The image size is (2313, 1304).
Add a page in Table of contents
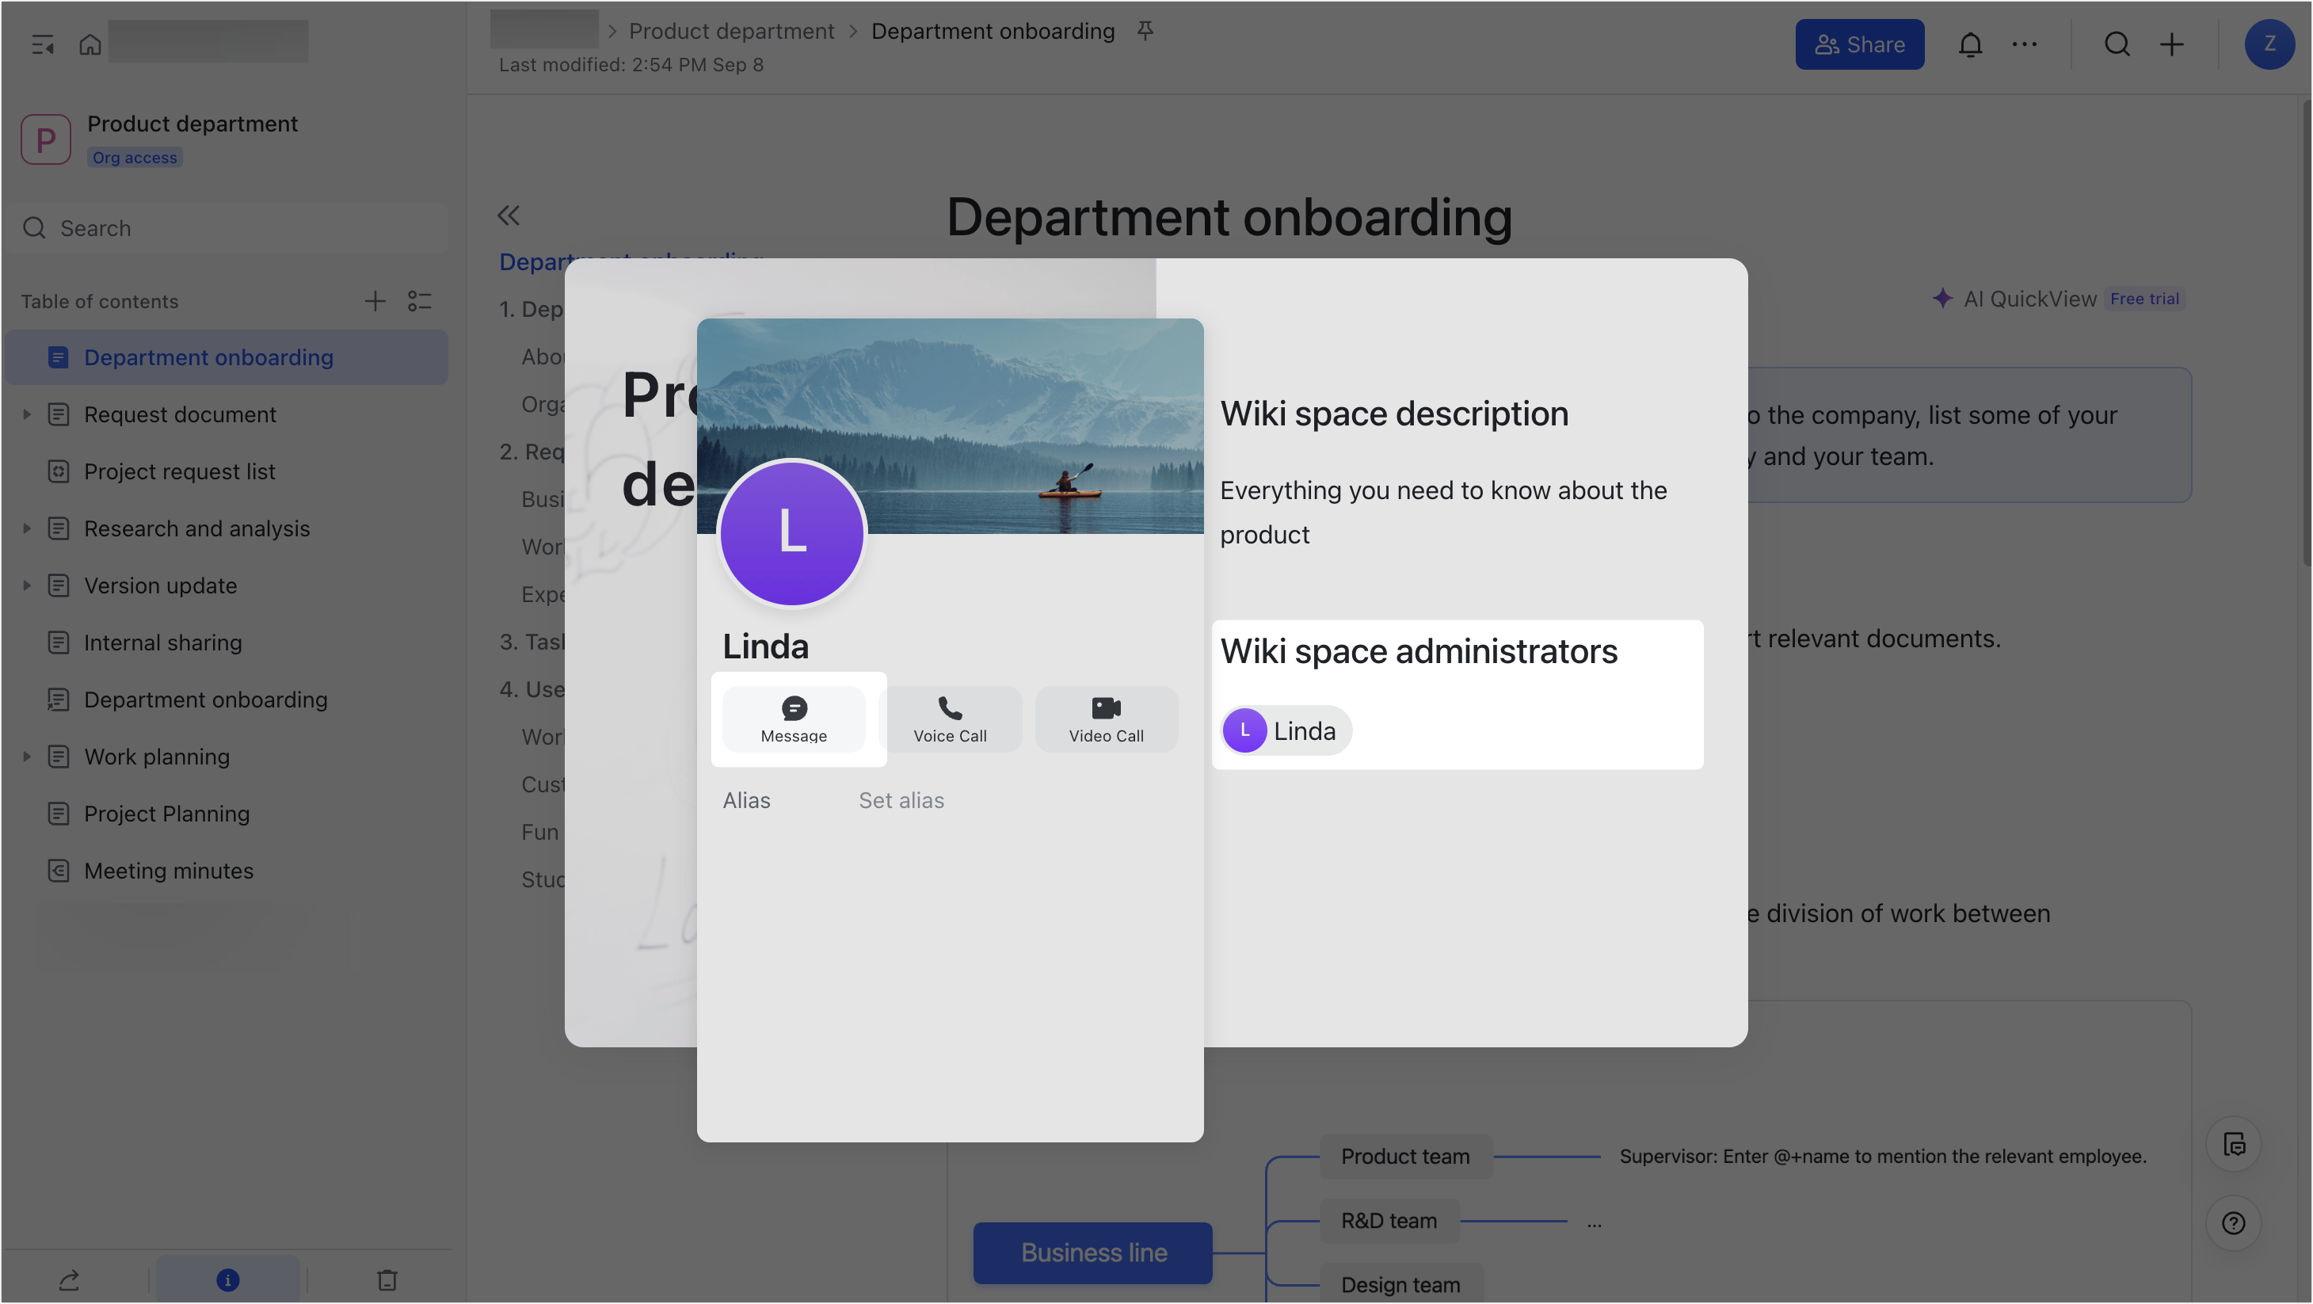(x=375, y=301)
